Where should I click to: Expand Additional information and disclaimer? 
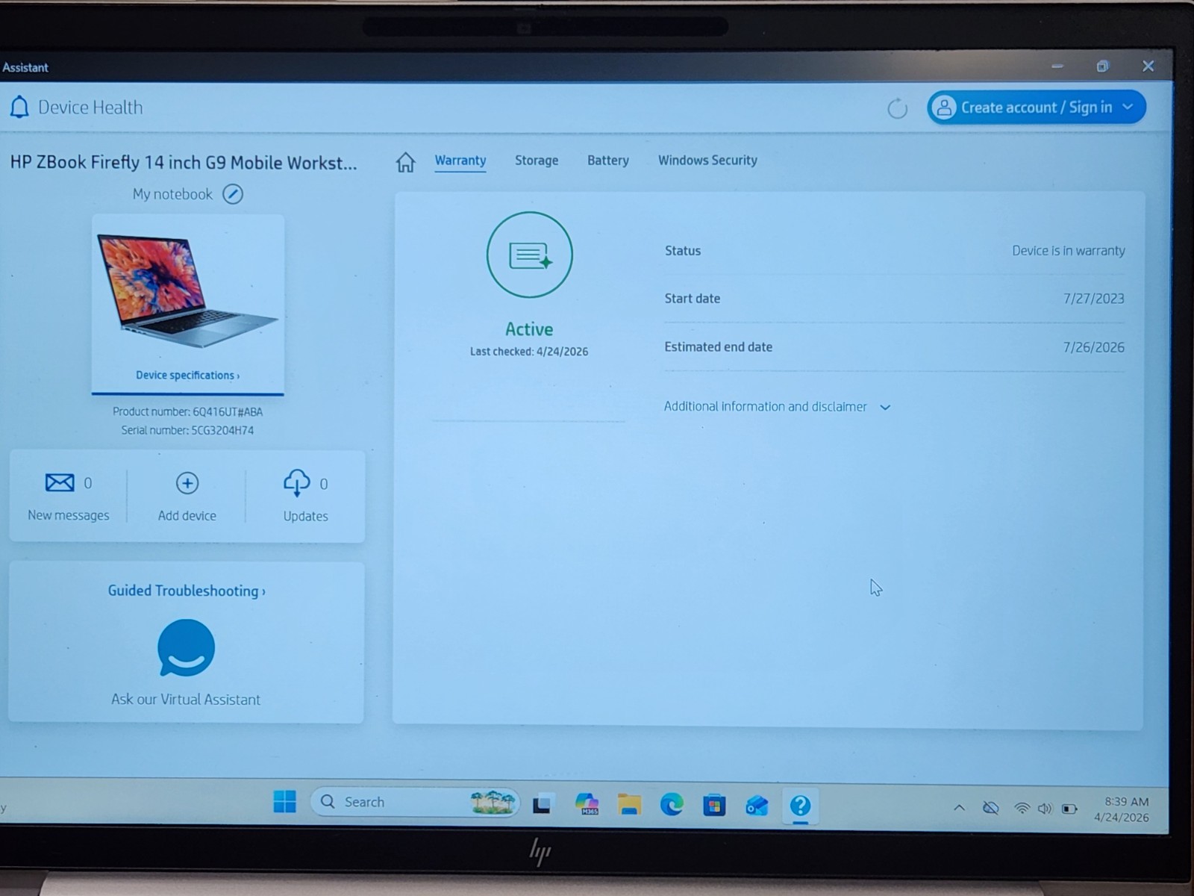[x=777, y=407]
